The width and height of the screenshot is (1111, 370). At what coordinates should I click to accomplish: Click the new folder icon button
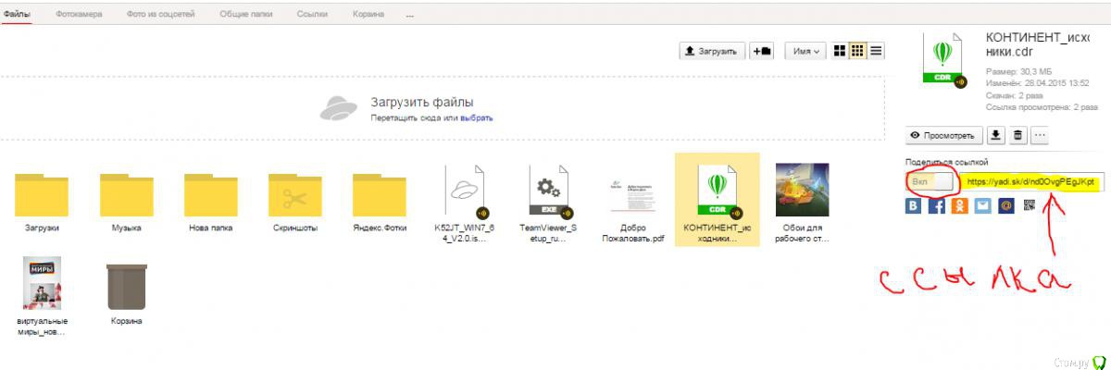point(762,52)
